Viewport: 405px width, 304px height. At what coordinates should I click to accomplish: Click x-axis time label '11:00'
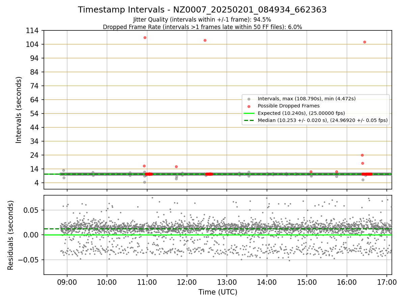click(x=147, y=282)
